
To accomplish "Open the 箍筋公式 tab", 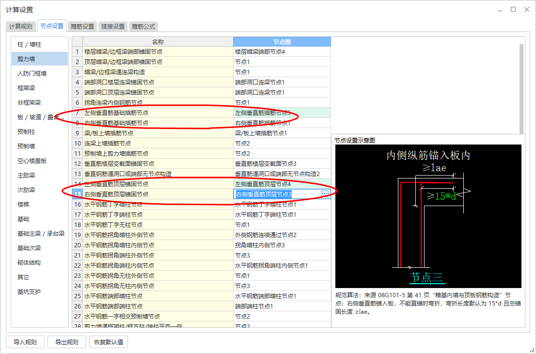I will [x=143, y=26].
